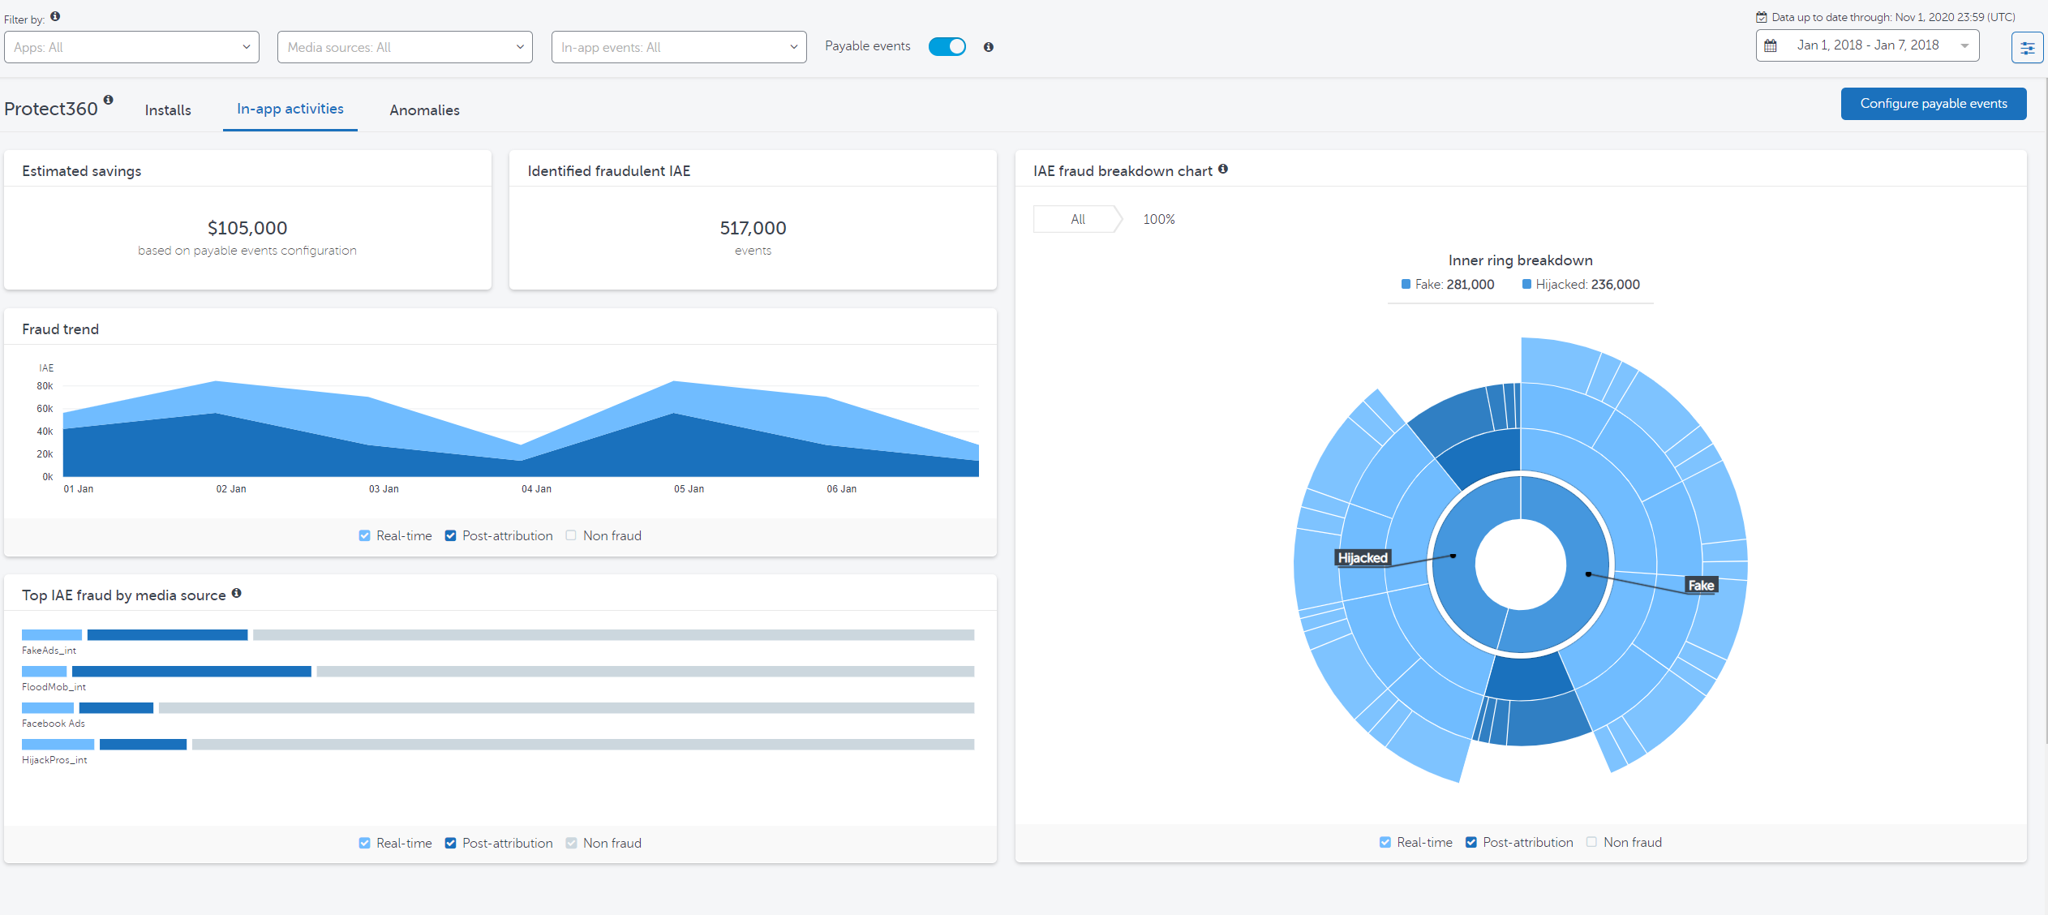
Task: Click the 517,000 fraudulent events value
Action: (753, 228)
